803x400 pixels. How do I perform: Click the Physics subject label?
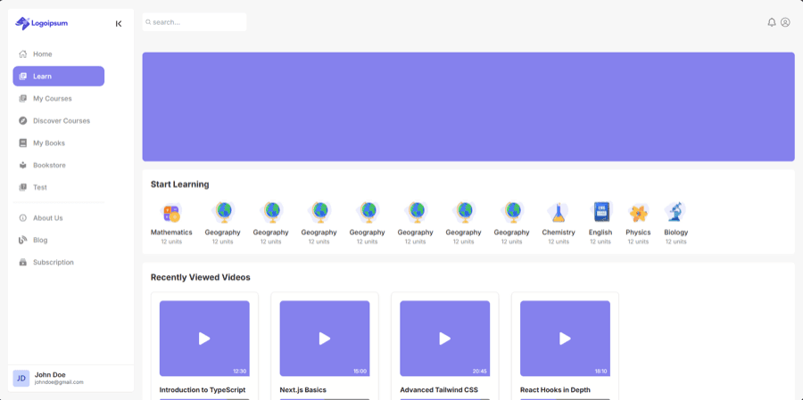point(638,233)
